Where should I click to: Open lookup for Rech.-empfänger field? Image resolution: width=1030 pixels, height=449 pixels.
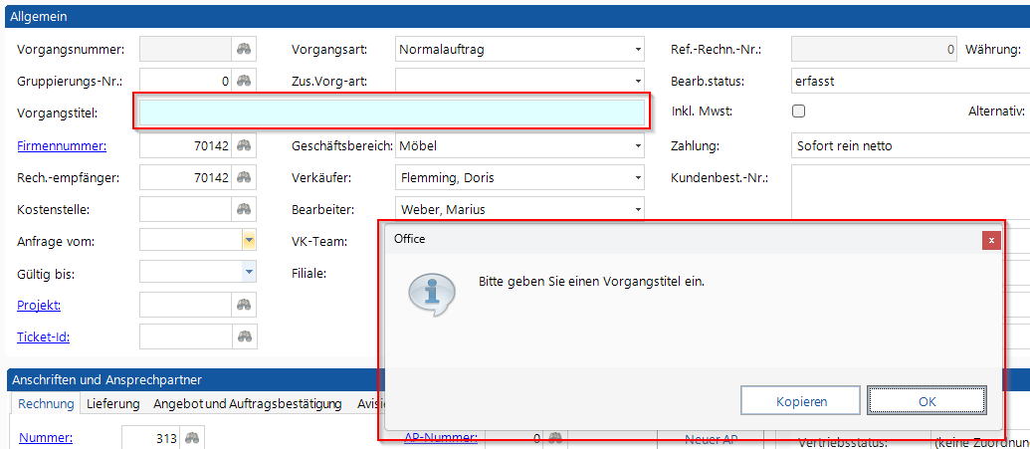click(x=244, y=178)
